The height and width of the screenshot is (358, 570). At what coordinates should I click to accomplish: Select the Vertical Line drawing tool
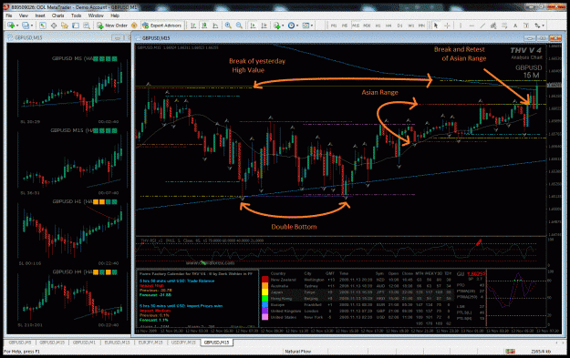461,26
